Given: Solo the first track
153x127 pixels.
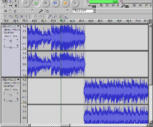Looking at the screenshot, I should (15, 36).
